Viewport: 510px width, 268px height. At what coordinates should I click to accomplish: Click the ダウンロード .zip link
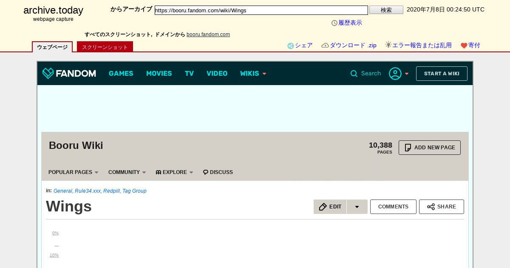click(x=353, y=46)
